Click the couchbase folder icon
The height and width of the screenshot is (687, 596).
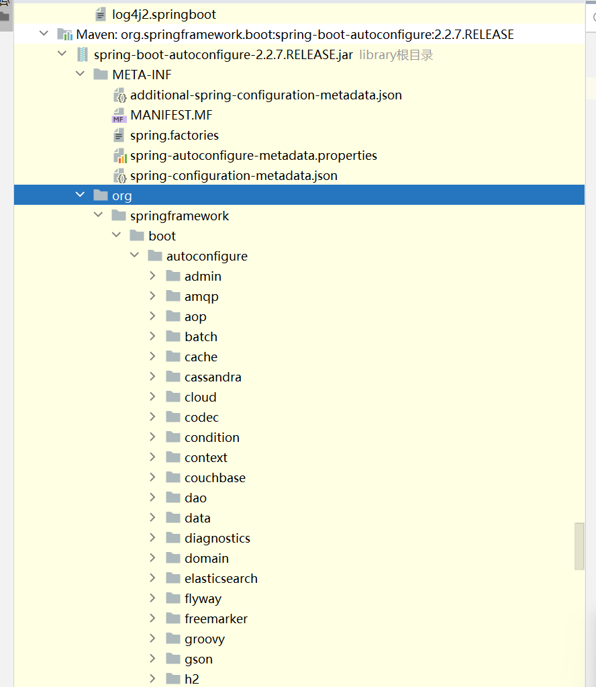pos(173,477)
